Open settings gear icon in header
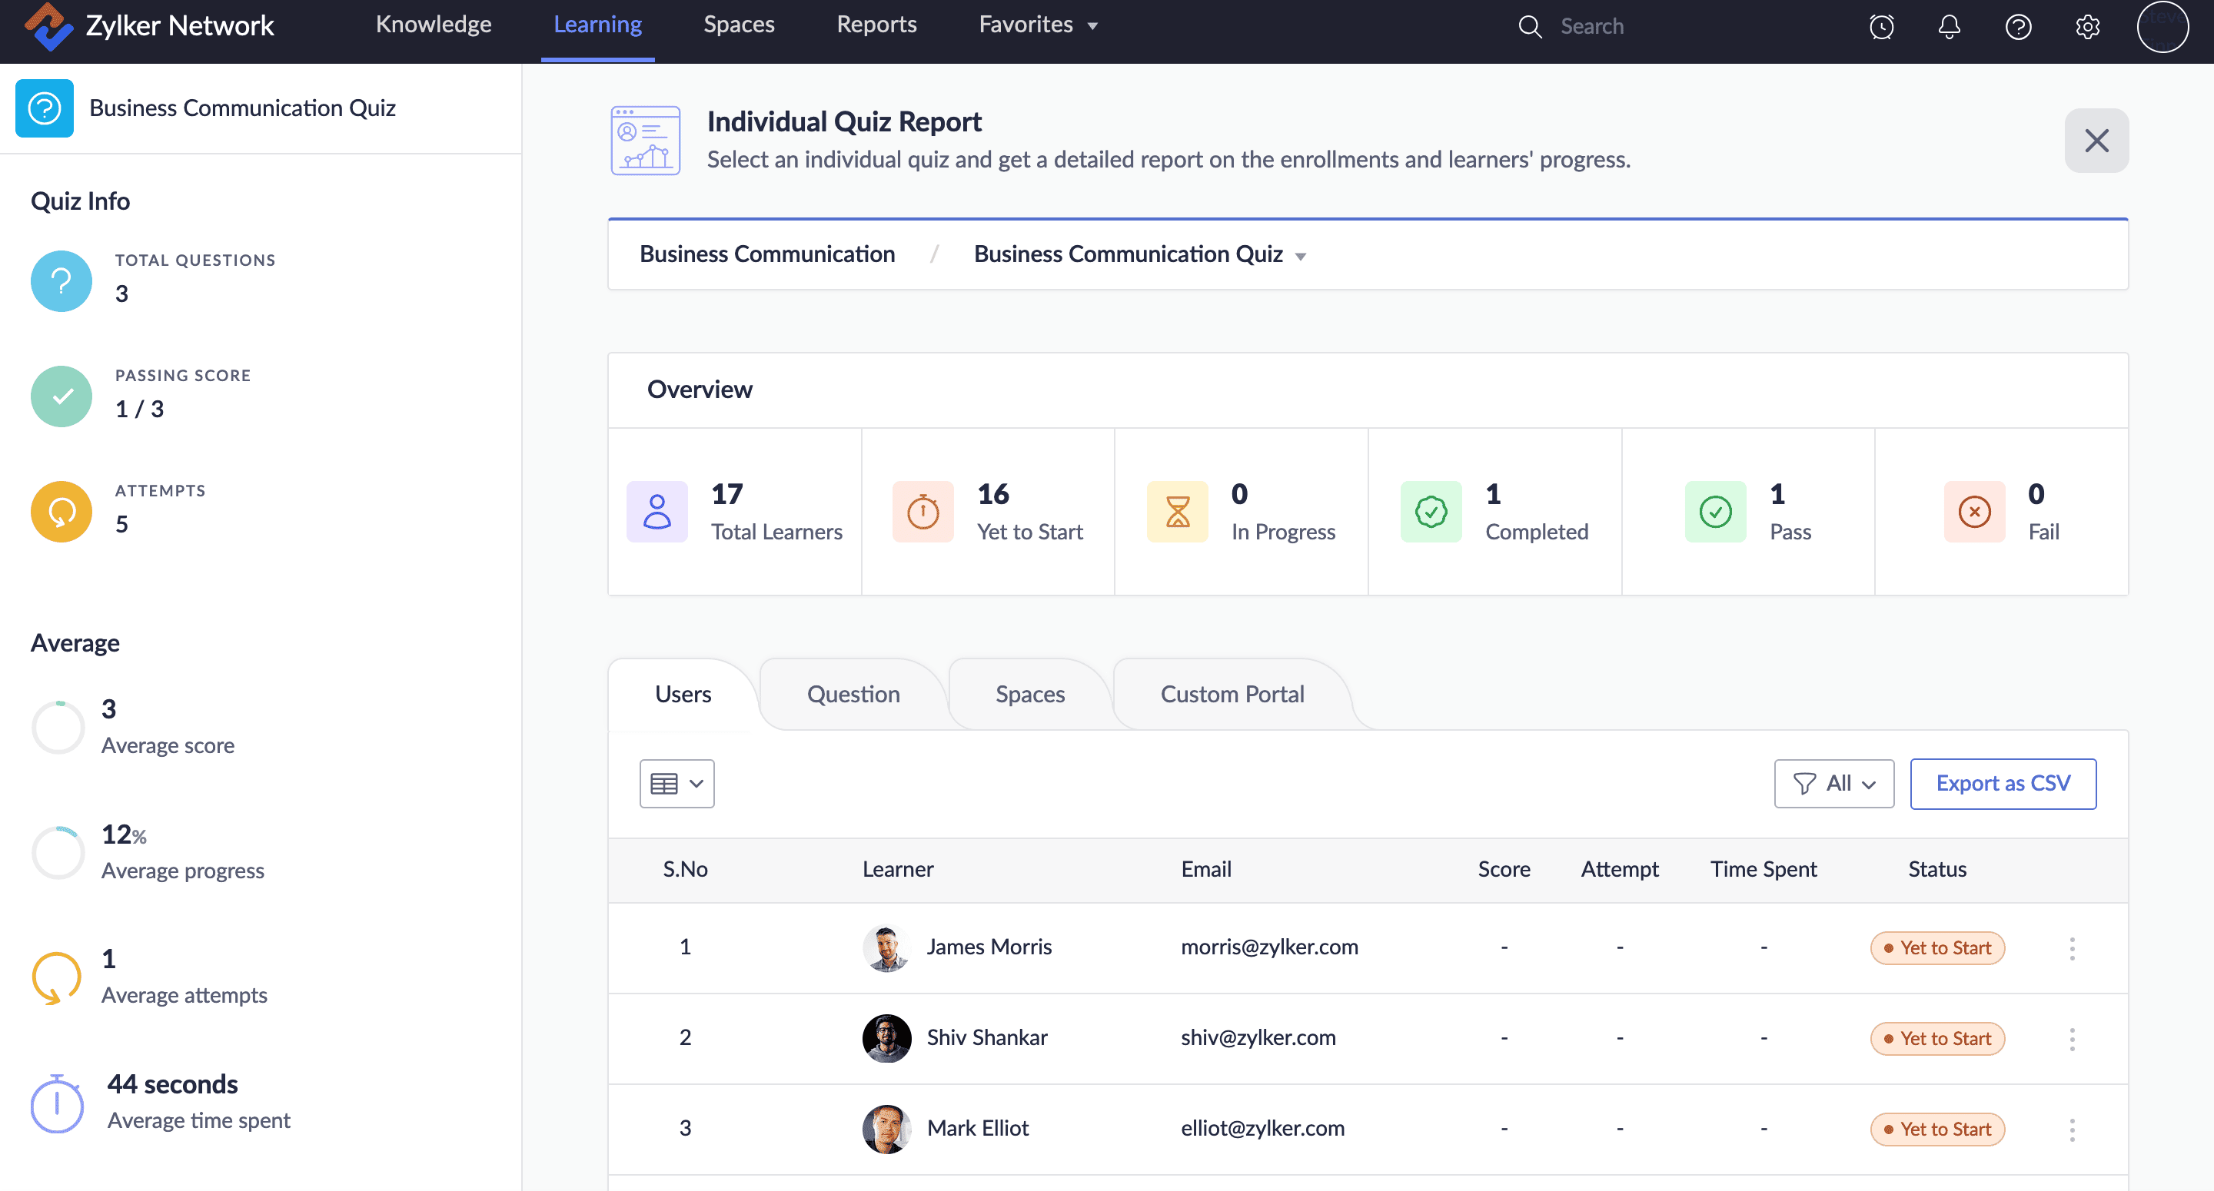 pos(2087,27)
